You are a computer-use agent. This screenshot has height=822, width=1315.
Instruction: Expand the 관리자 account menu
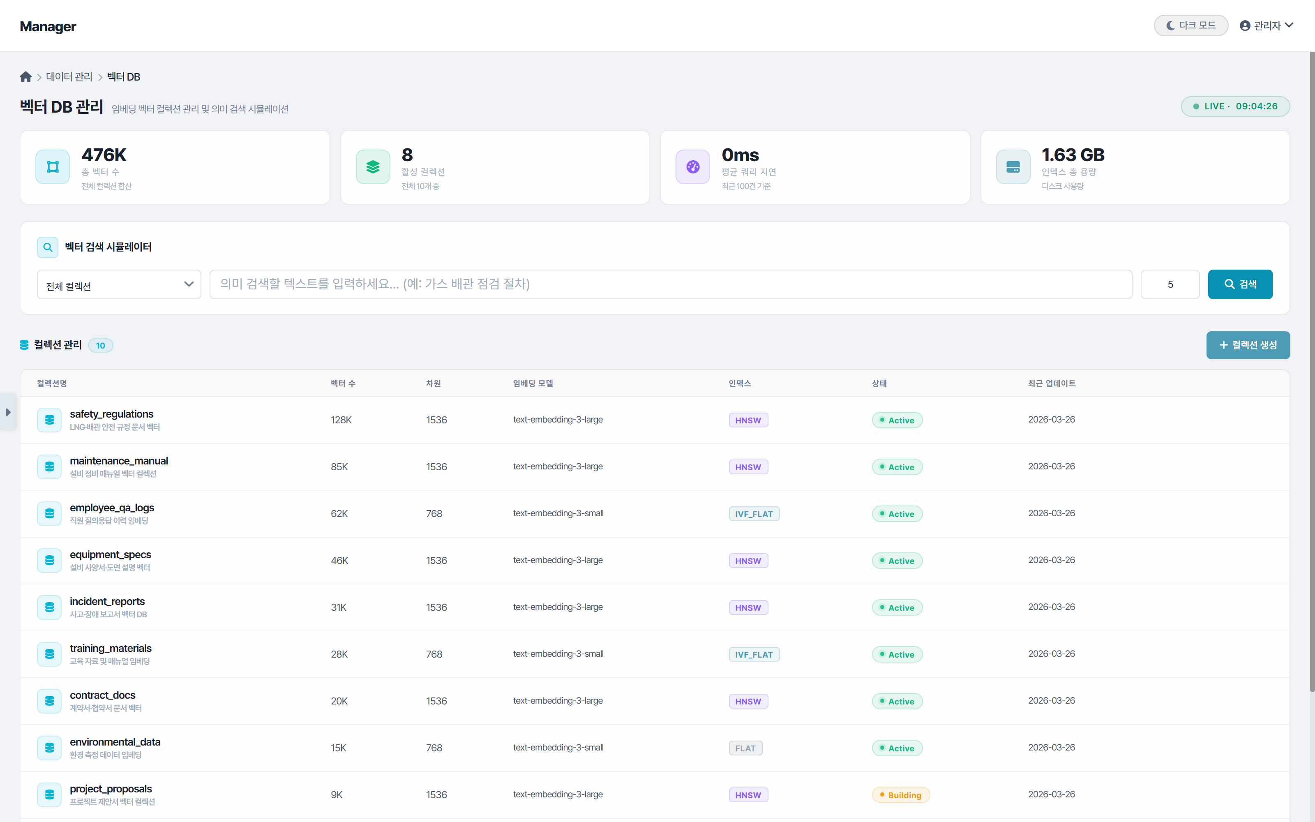click(x=1267, y=25)
